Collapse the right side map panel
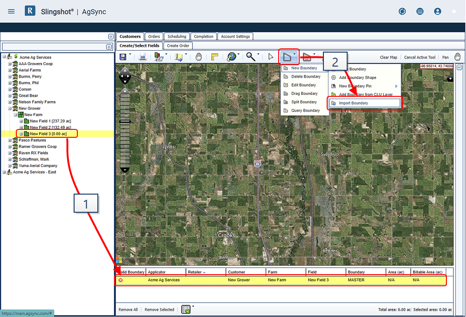Image resolution: width=466 pixels, height=317 pixels. pos(459,67)
